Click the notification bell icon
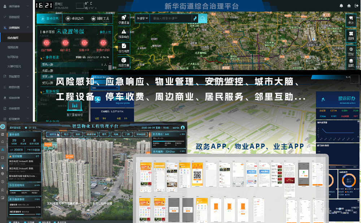361x223 pixels. (x=342, y=6)
